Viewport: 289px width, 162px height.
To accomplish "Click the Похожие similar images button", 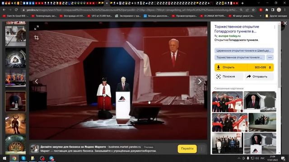I will [x=229, y=76].
